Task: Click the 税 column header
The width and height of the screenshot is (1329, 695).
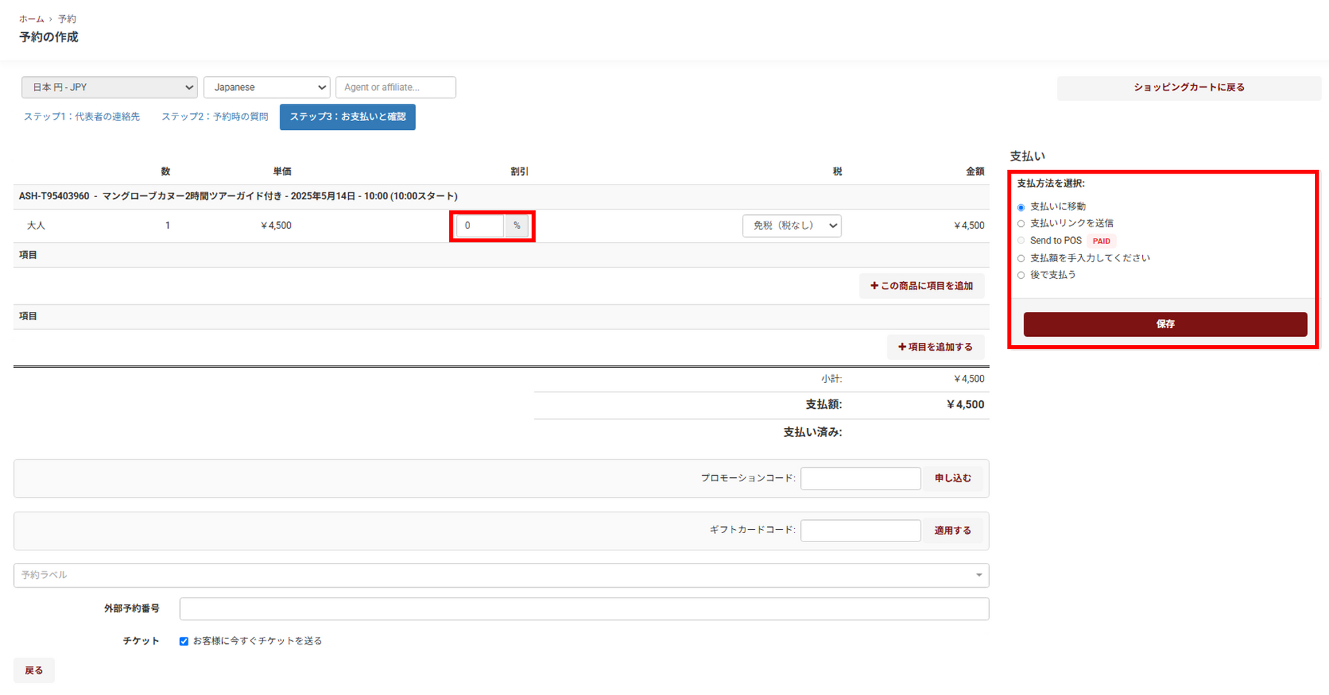Action: (x=838, y=172)
